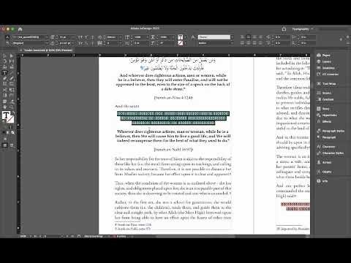Screen dimensions: 351x263
Task: Open the Layers panel
Action: point(324,61)
